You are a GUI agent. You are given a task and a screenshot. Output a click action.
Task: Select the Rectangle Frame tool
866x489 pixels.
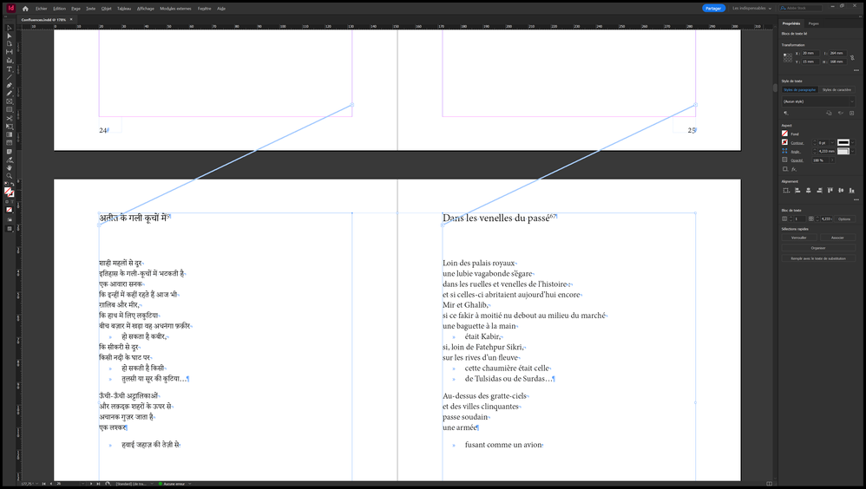[x=10, y=101]
